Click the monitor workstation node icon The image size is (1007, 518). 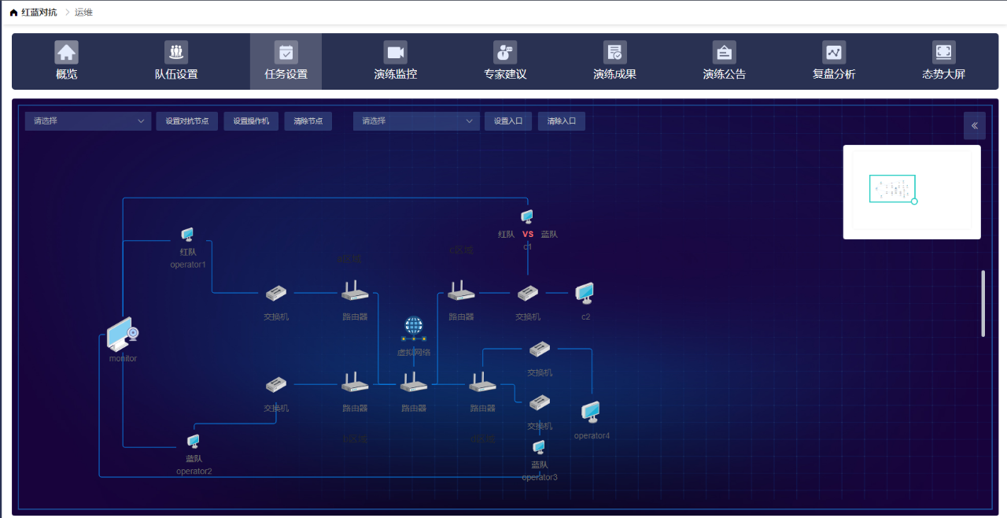coord(123,335)
